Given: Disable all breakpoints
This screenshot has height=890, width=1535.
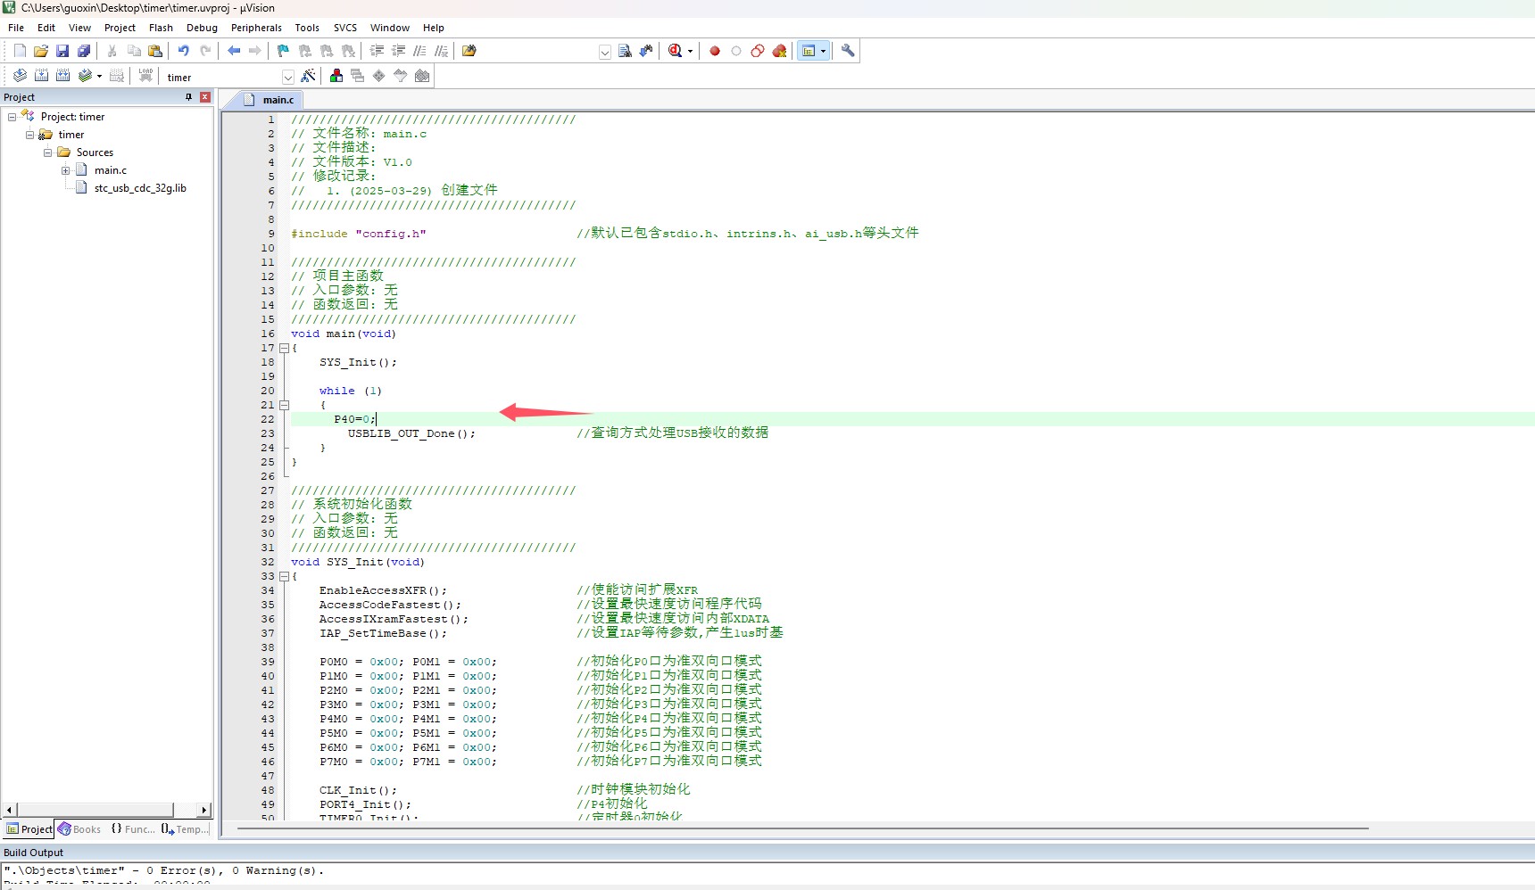Looking at the screenshot, I should pyautogui.click(x=758, y=51).
